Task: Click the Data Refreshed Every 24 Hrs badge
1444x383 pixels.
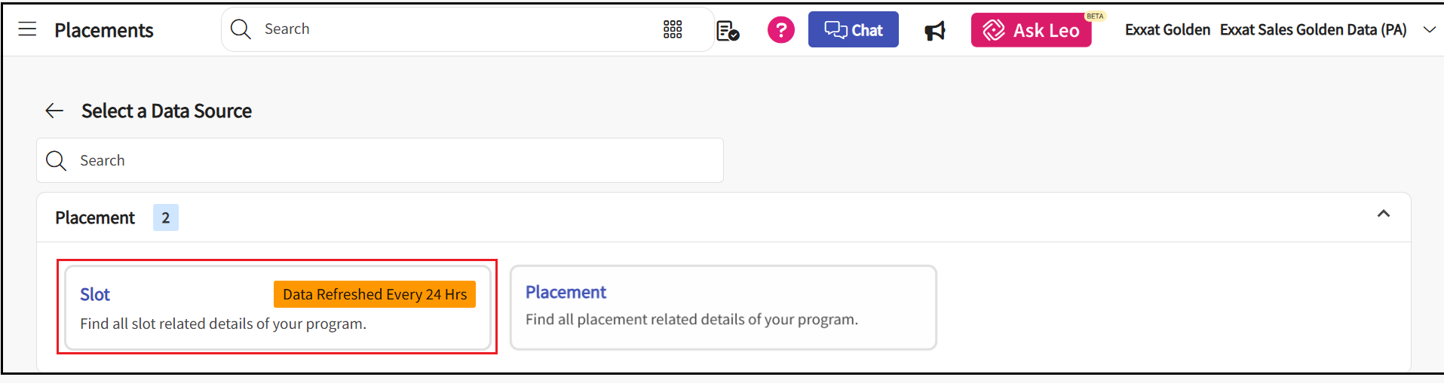Action: [x=375, y=294]
